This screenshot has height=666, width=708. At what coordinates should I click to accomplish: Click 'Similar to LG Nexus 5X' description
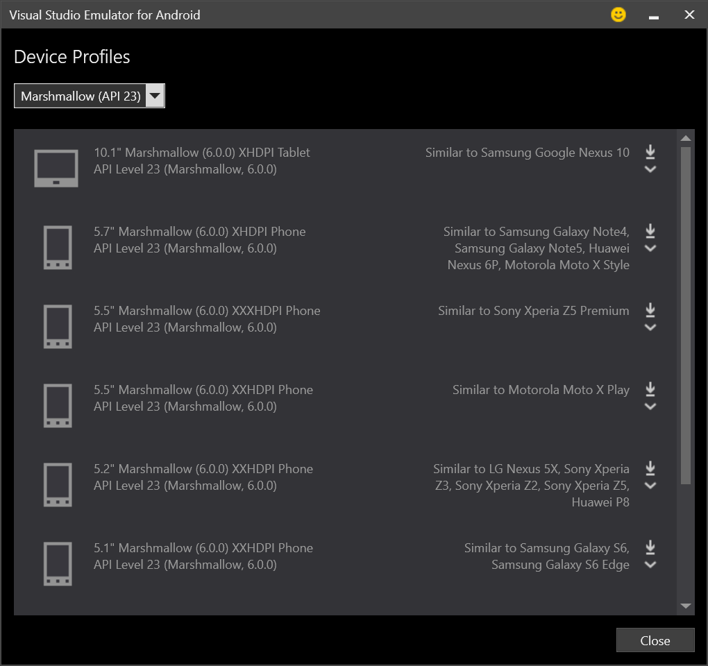[532, 486]
